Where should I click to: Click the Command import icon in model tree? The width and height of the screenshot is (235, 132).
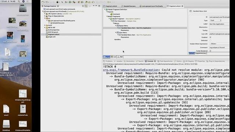(x=111, y=14)
